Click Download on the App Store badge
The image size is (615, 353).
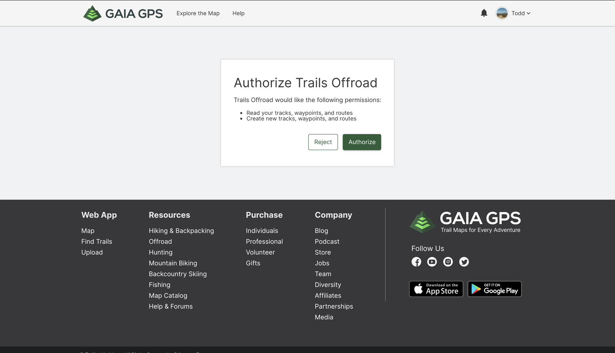point(436,289)
